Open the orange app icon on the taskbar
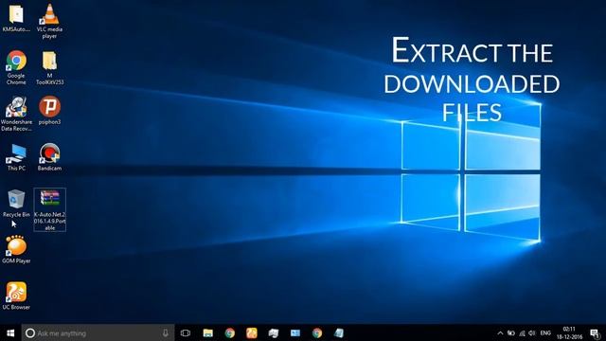Image resolution: width=606 pixels, height=341 pixels. click(252, 332)
